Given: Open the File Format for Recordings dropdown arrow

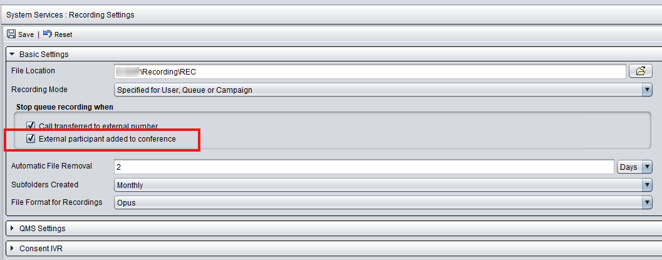Looking at the screenshot, I should tap(647, 202).
